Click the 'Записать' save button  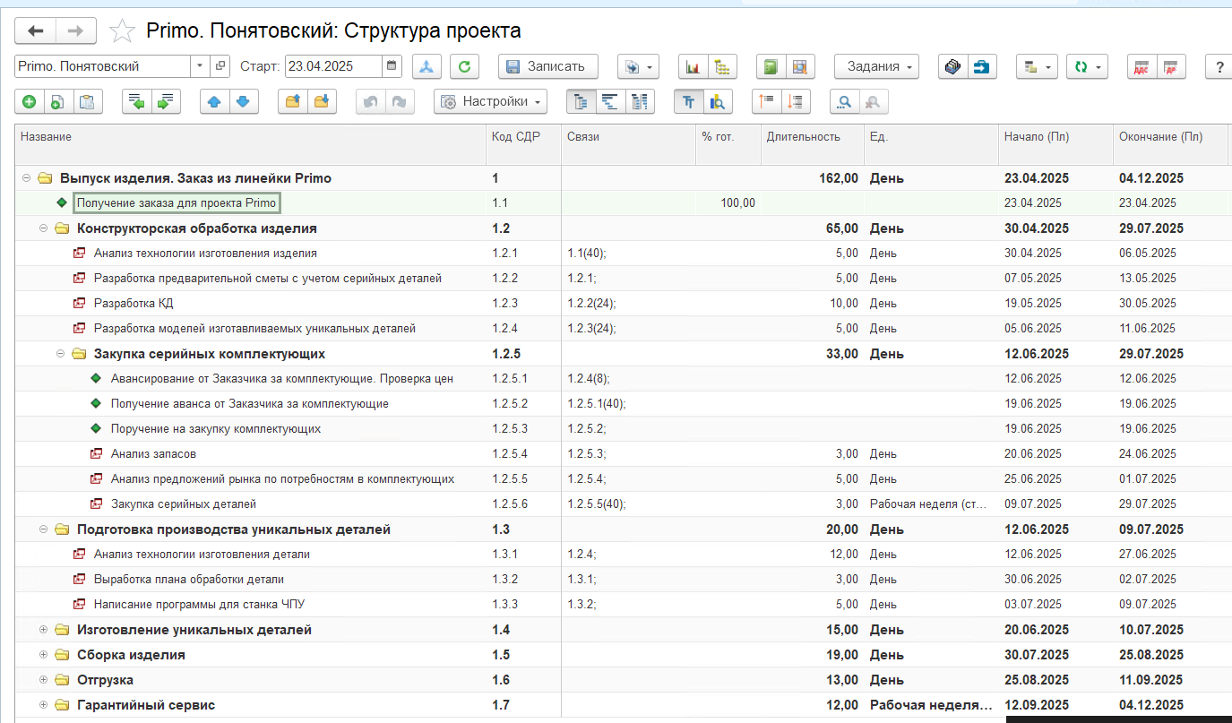click(x=547, y=66)
